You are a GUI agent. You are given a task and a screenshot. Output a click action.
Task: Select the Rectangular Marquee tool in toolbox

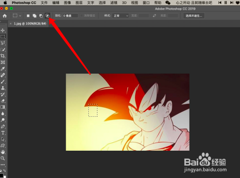[3, 37]
